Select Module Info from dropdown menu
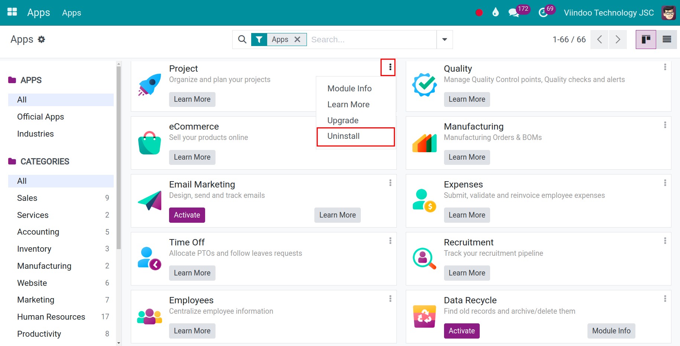Screen dimensions: 680x346 (356, 88)
